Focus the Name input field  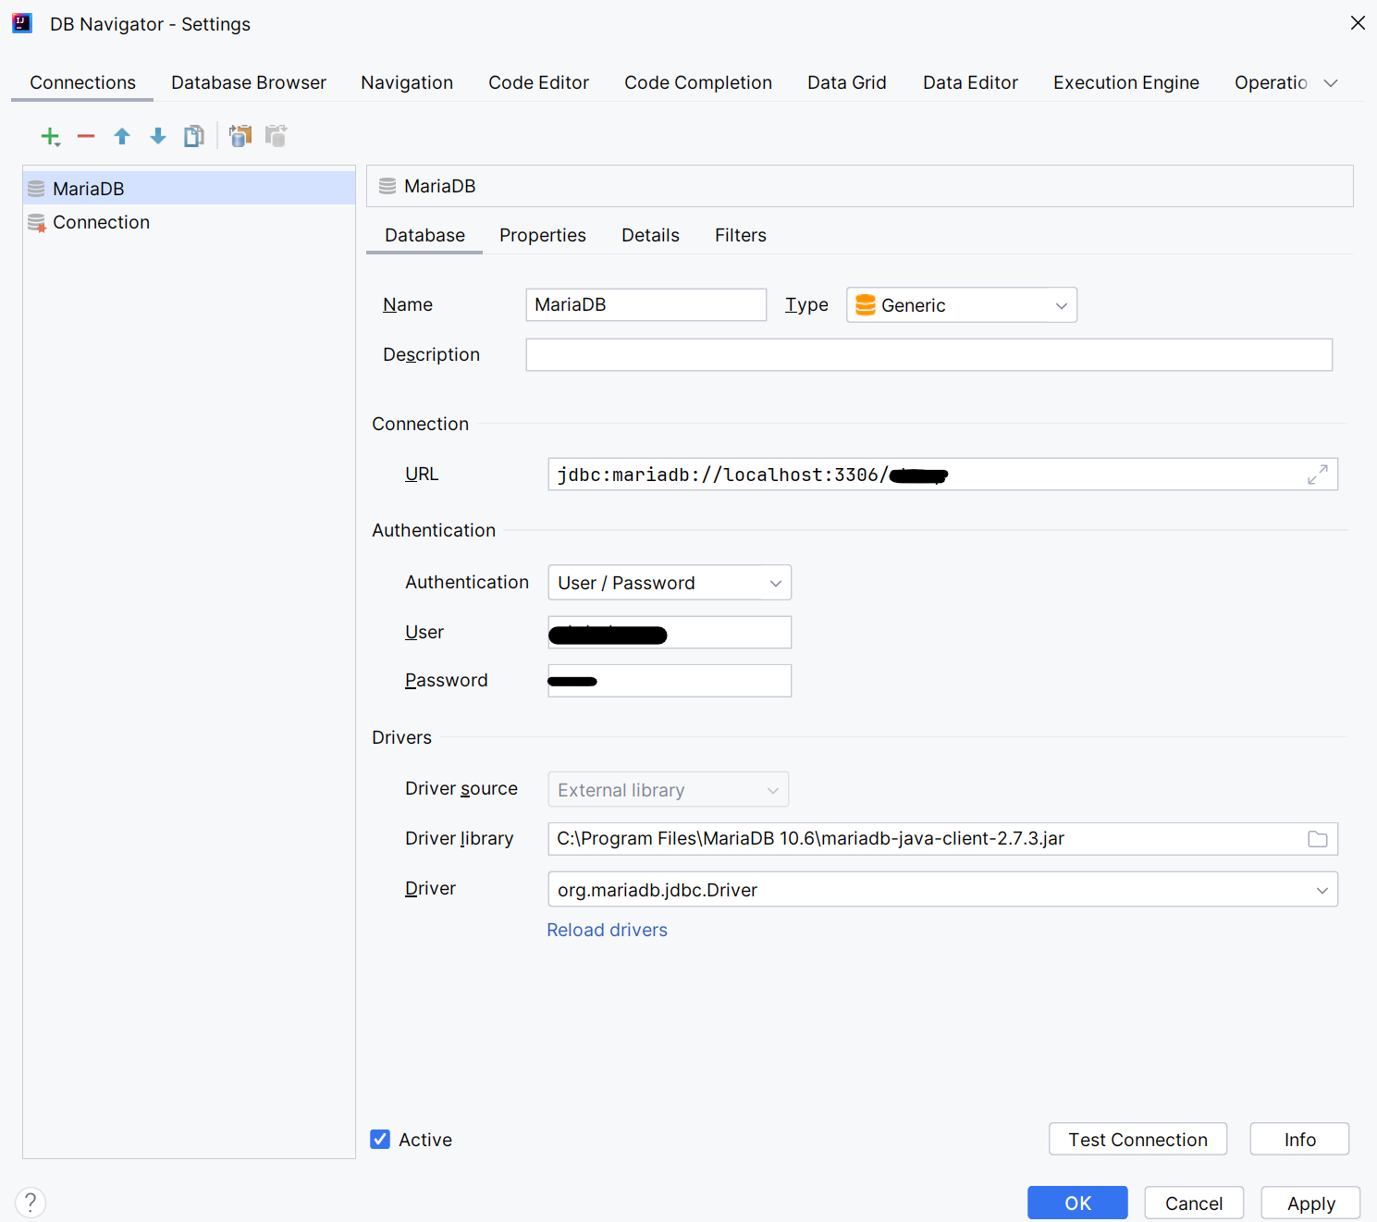coord(646,304)
